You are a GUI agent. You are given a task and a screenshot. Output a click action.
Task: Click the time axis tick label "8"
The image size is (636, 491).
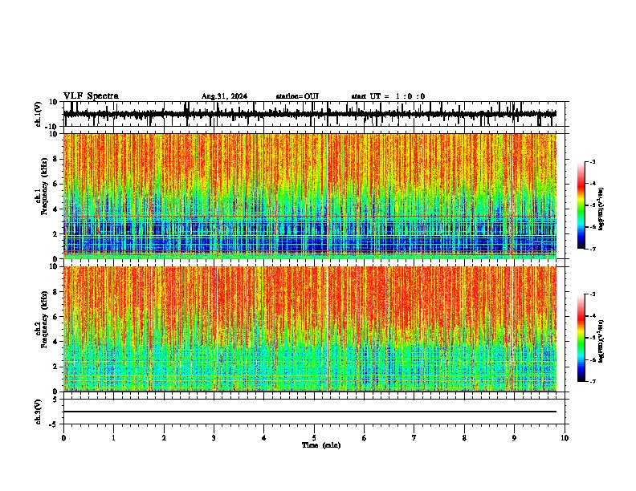pyautogui.click(x=464, y=438)
